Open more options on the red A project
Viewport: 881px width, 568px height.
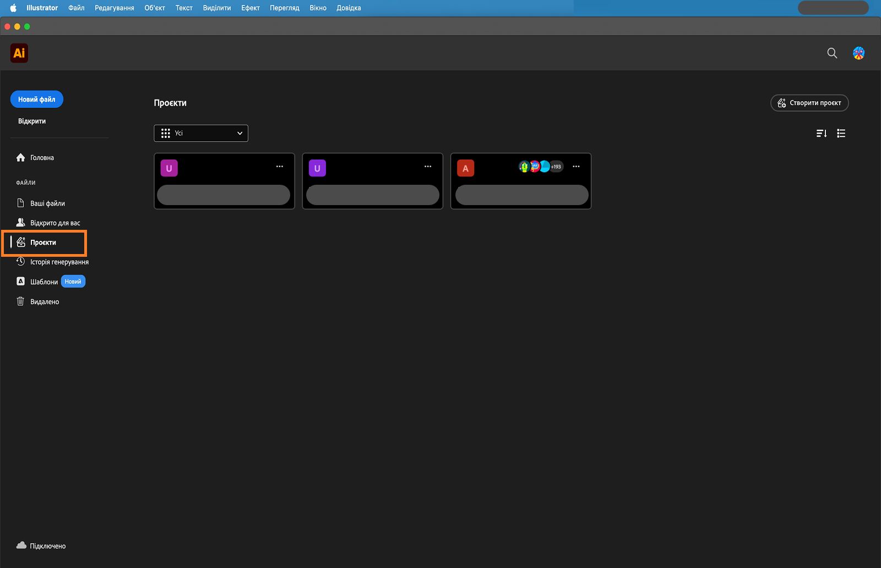(576, 167)
